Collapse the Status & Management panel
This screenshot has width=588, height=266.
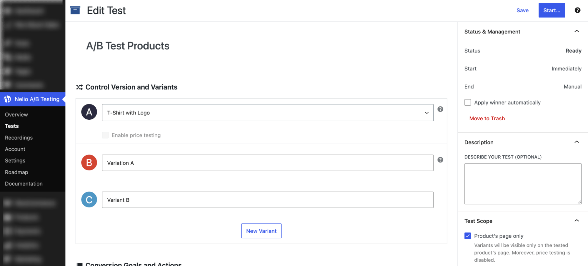point(577,31)
